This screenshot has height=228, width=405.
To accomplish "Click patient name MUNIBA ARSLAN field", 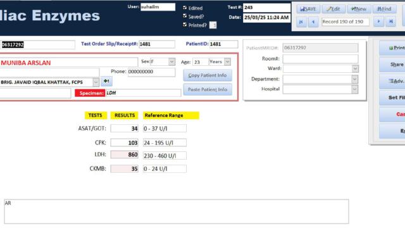I will [x=69, y=63].
